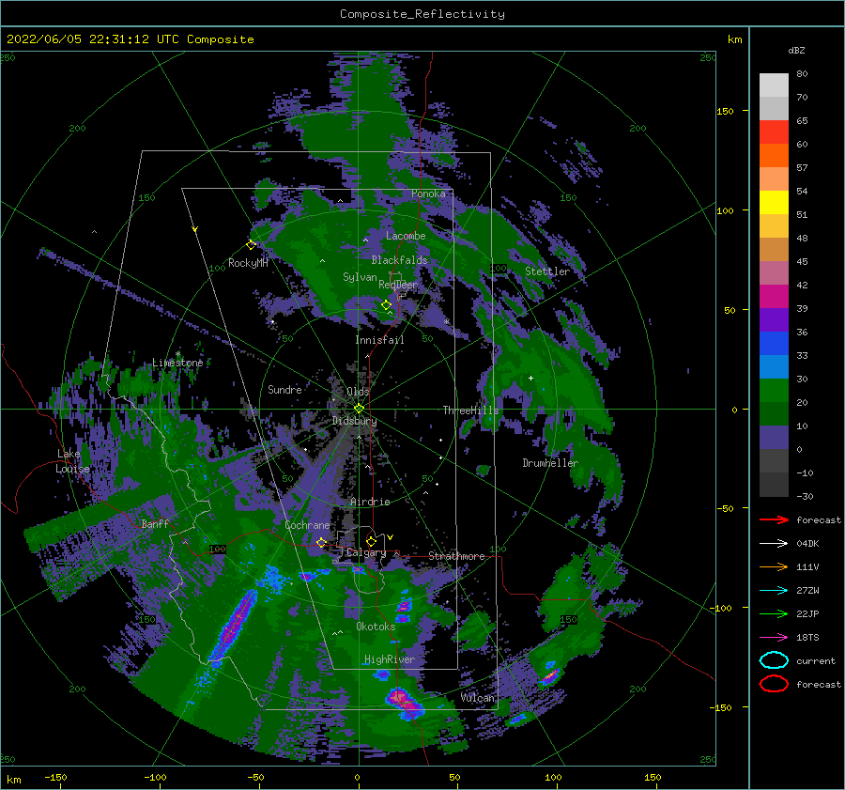
Task: Click the asterisk marker above Limestone
Action: (177, 354)
